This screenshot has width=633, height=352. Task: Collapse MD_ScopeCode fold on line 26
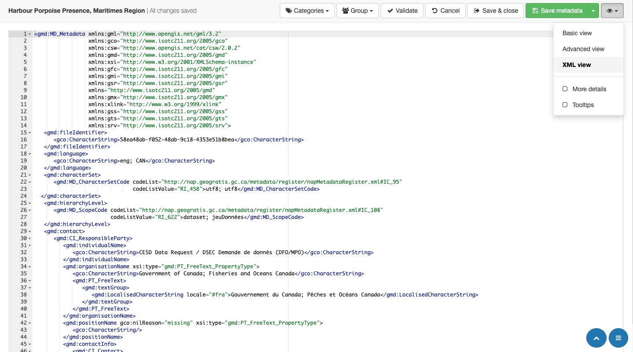point(30,210)
